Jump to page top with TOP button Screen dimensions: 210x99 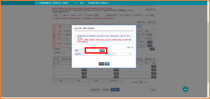point(185,89)
